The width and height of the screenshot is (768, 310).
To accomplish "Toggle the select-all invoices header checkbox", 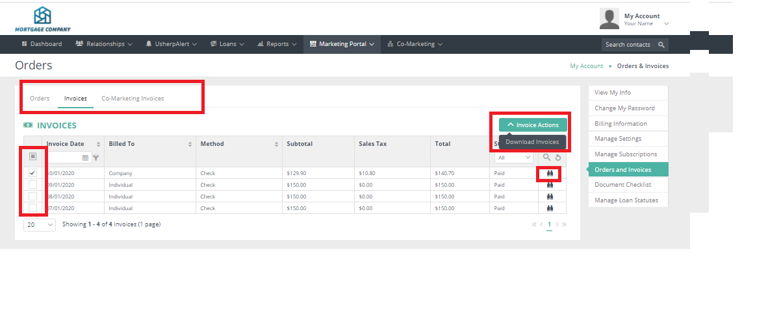I will click(32, 156).
